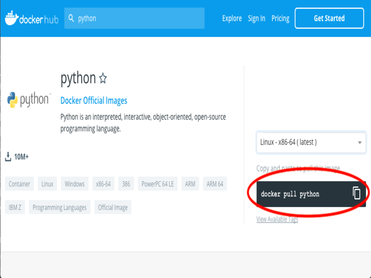Go to Sign In
371x278 pixels.
coord(256,19)
